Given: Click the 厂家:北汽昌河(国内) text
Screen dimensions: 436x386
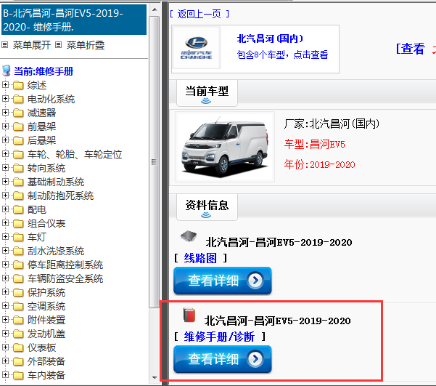Looking at the screenshot, I should (332, 124).
